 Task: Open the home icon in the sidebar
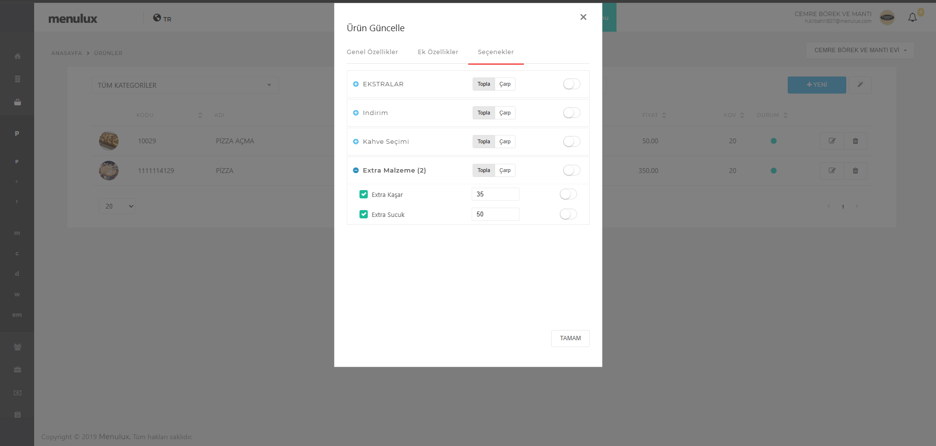18,56
